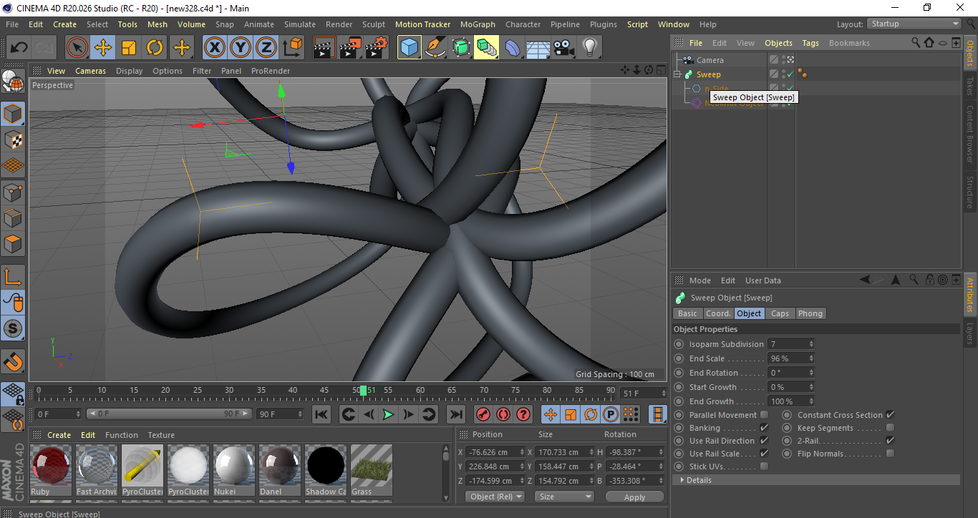Image resolution: width=978 pixels, height=518 pixels.
Task: Click the X Position input field
Action: (494, 452)
